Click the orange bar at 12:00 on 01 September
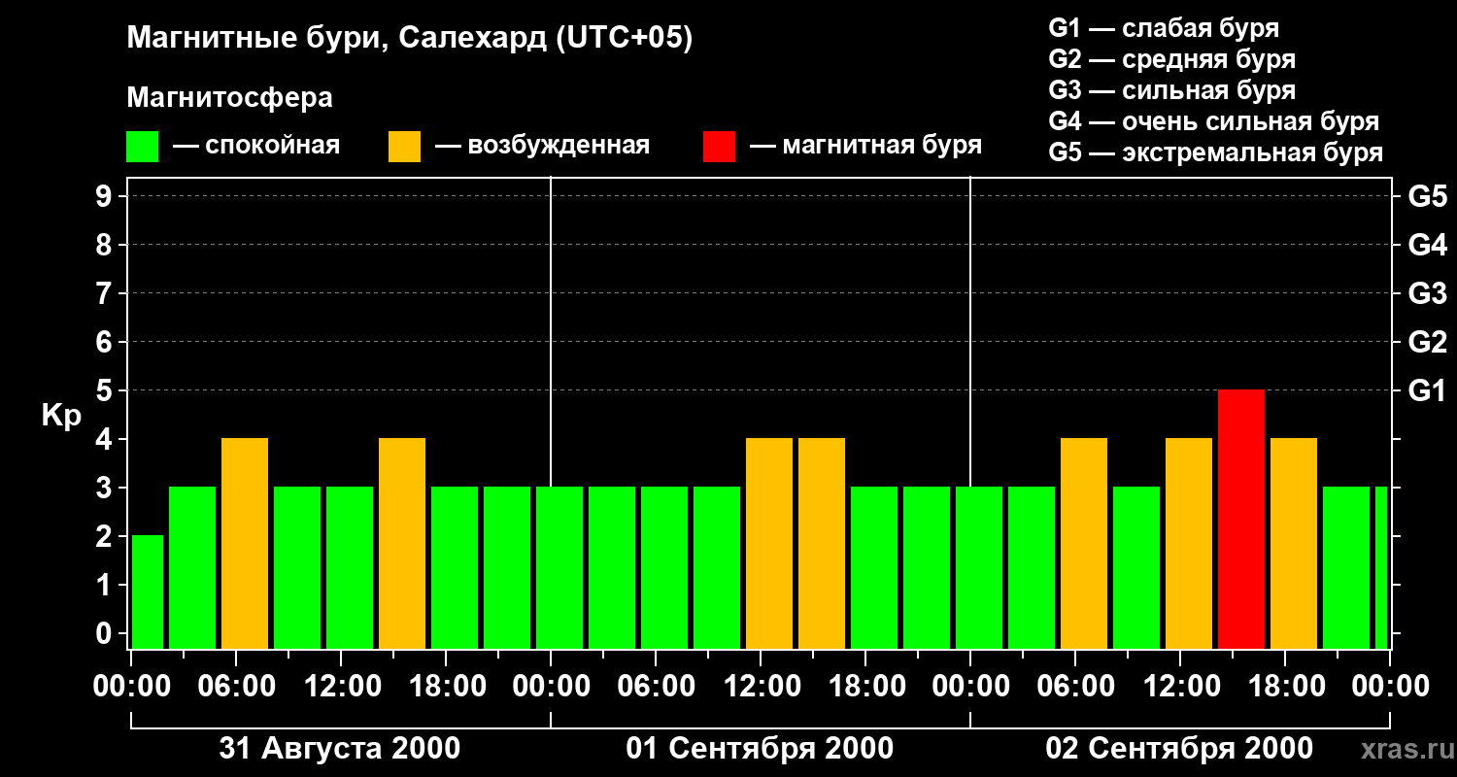This screenshot has width=1457, height=777. [x=769, y=544]
